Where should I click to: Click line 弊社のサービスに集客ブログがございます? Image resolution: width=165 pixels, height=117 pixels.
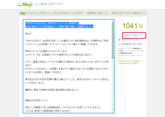point(47,51)
